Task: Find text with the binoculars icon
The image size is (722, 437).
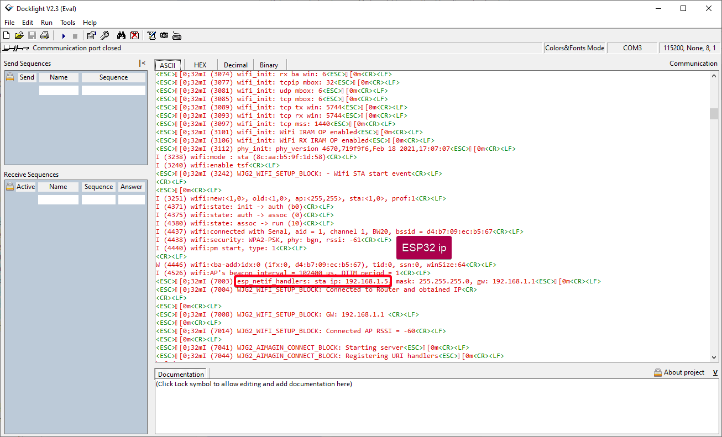Action: pyautogui.click(x=121, y=35)
